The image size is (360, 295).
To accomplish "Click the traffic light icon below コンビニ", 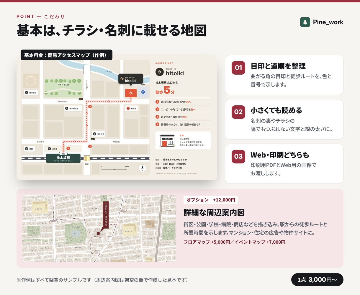I will click(x=93, y=139).
